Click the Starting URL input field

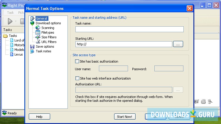[x=124, y=44]
